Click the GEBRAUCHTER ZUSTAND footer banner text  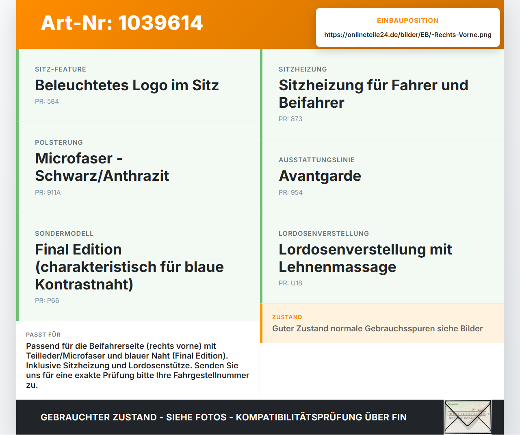point(223,417)
